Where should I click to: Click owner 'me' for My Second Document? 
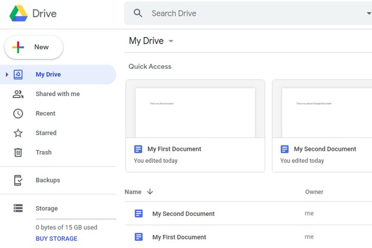pyautogui.click(x=309, y=213)
